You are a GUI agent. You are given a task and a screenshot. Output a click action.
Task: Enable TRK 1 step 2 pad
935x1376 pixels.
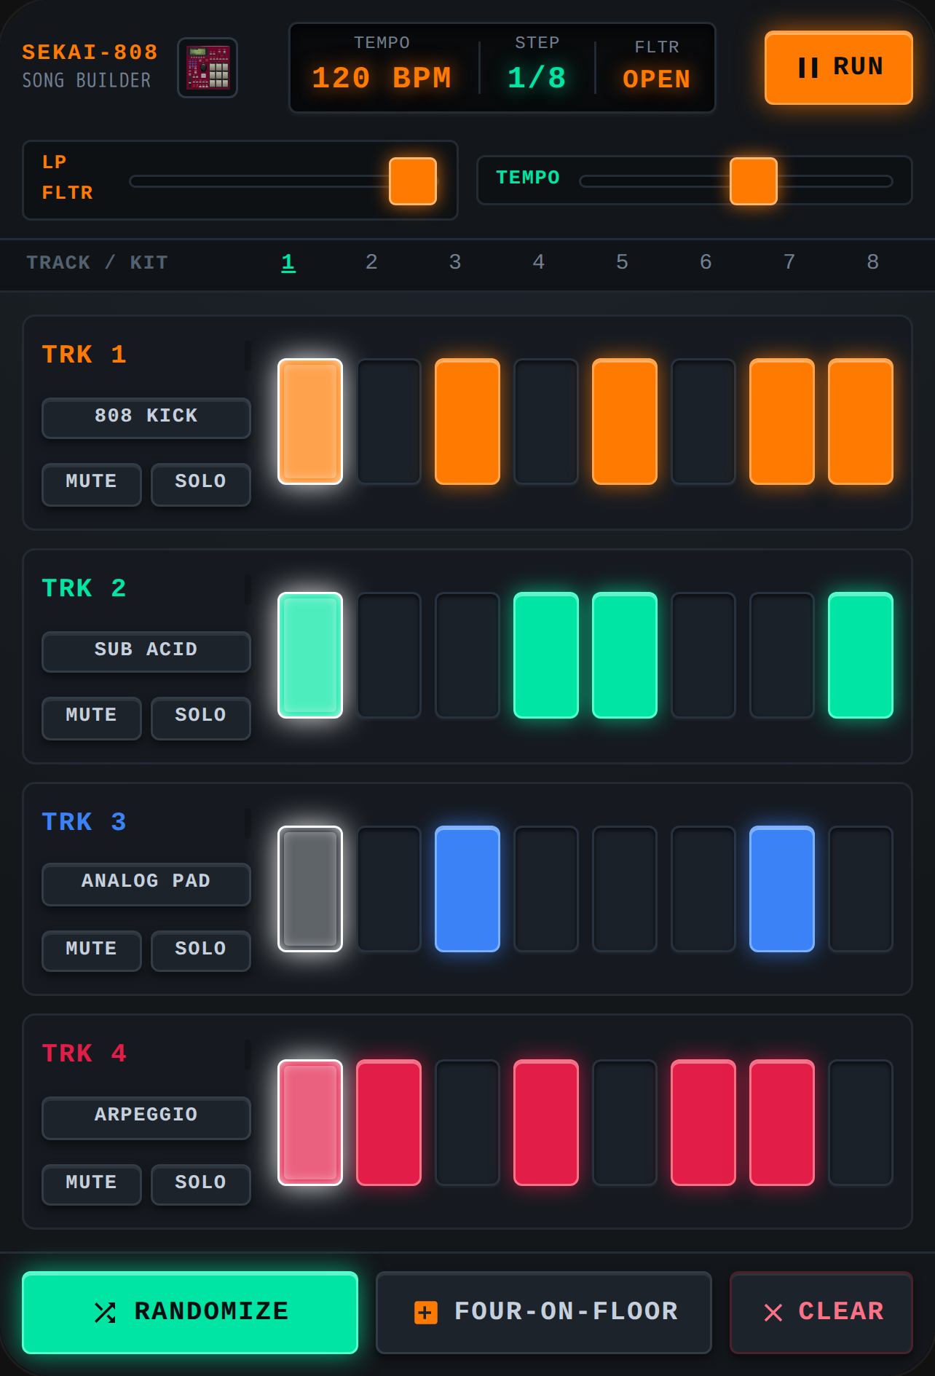point(389,422)
